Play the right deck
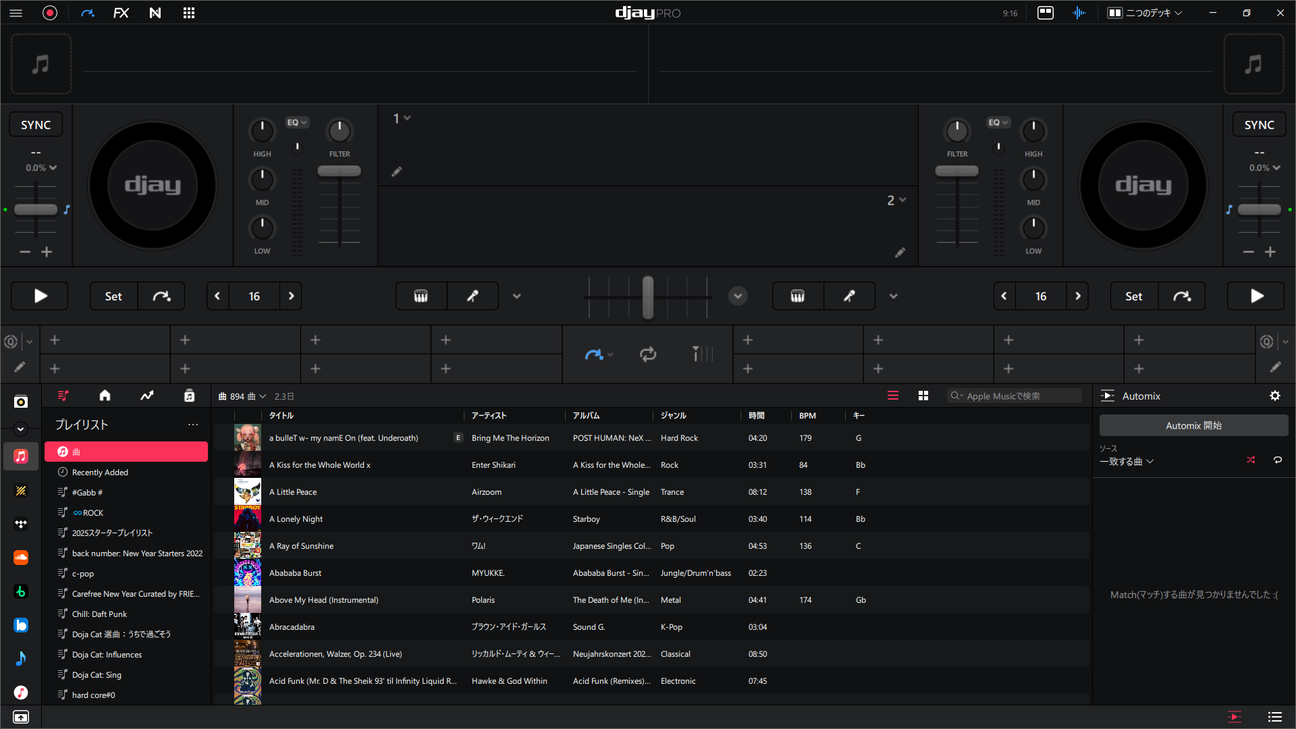1296x729 pixels. pos(1256,296)
